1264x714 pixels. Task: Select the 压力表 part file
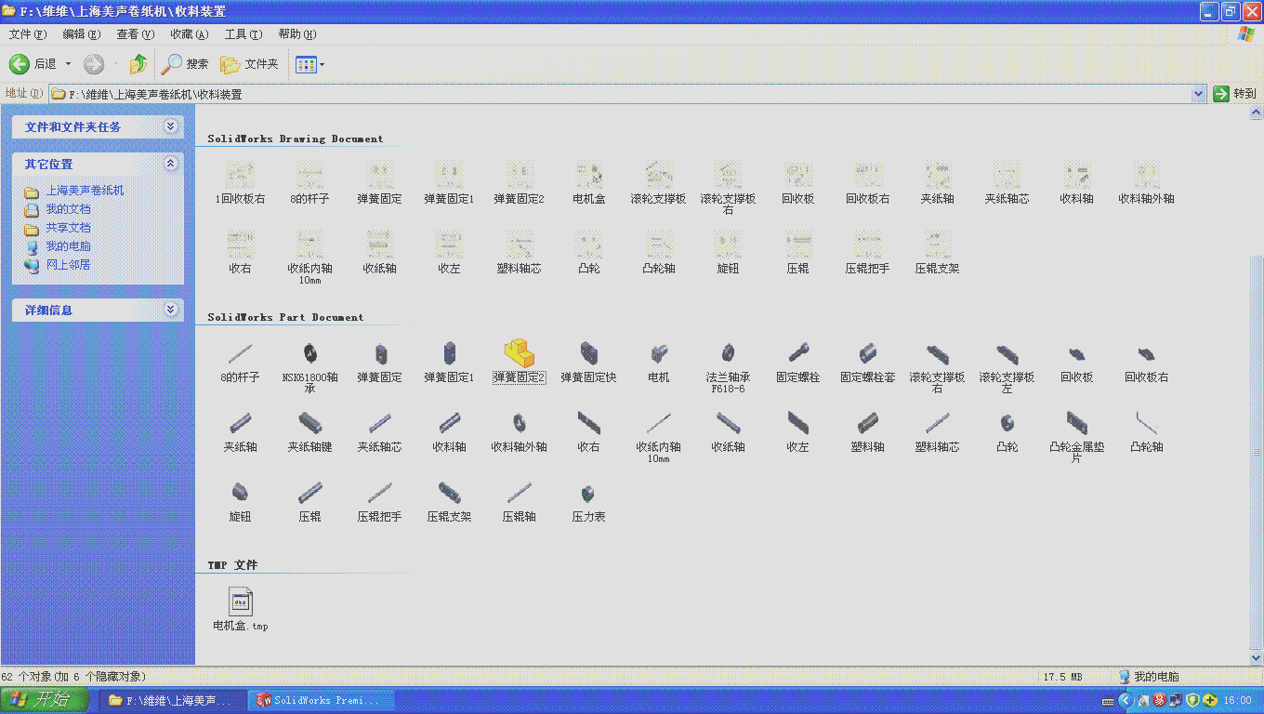point(588,501)
